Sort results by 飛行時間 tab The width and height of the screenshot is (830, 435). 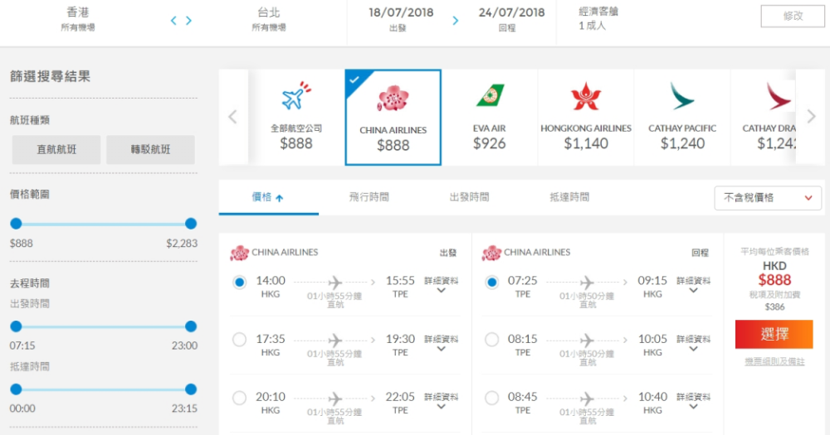click(x=369, y=197)
